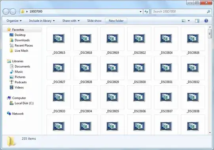Select the _DSC0933 thumbnail
Screen dimensions: 214x150
click(x=59, y=97)
